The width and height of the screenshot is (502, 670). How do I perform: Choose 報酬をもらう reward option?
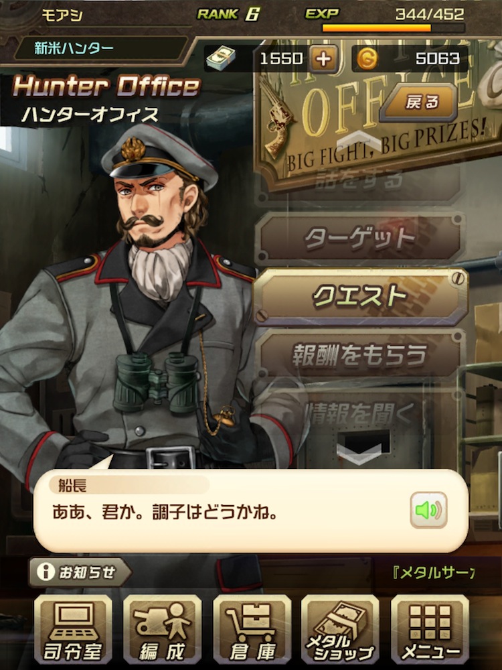click(x=360, y=356)
